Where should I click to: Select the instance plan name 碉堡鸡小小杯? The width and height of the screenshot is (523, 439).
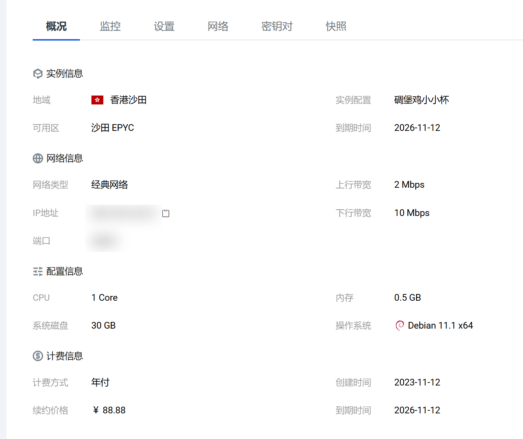point(422,100)
